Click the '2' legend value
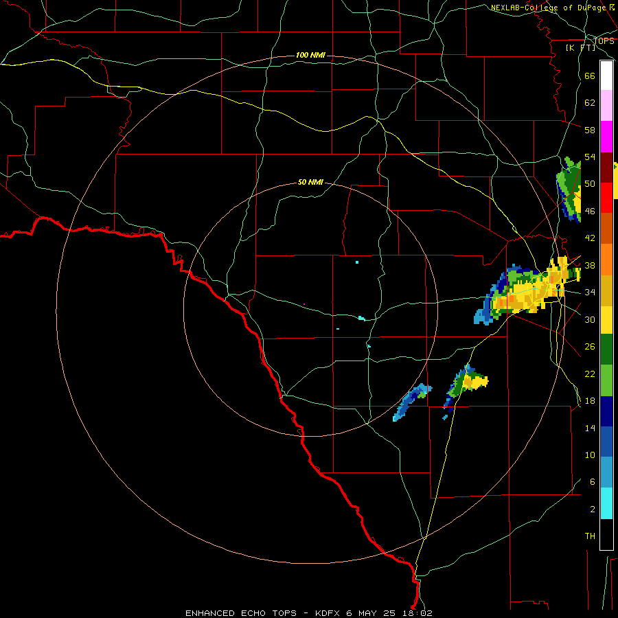The image size is (618, 618). pos(593,510)
